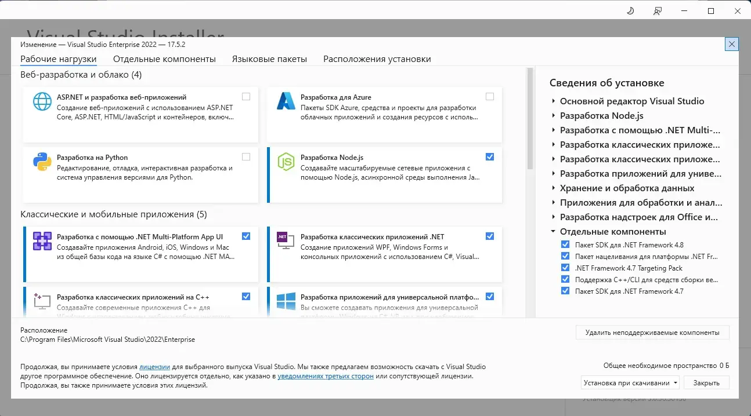The height and width of the screenshot is (416, 751).
Task: Collapse the Отдельные компоненты section
Action: (553, 231)
